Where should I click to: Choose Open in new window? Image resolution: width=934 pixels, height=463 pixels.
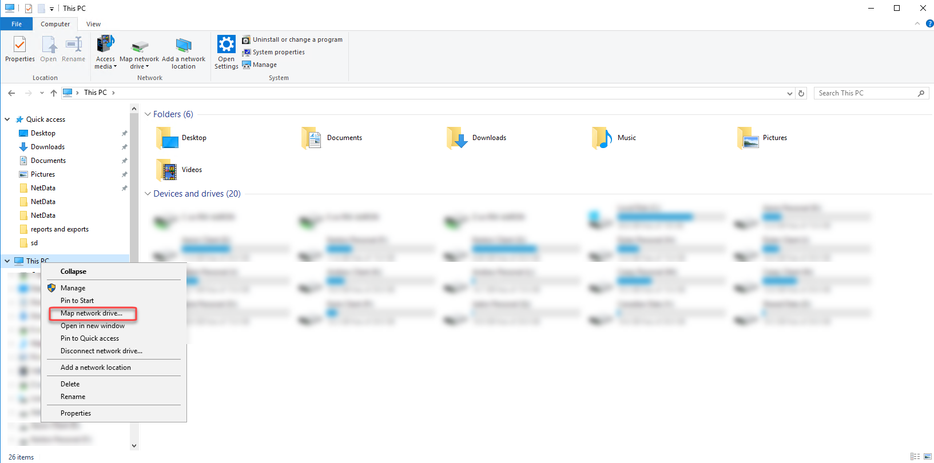[114, 326]
